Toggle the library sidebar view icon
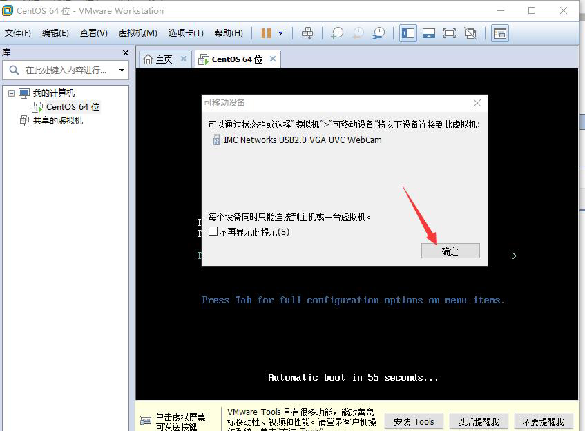Screen dimensions: 585x431 pyautogui.click(x=407, y=33)
